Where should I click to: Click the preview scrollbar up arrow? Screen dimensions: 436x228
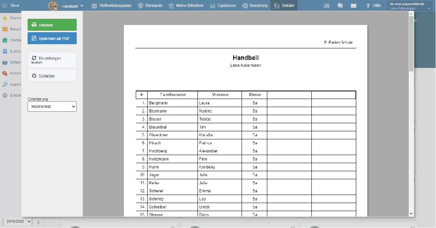click(411, 14)
